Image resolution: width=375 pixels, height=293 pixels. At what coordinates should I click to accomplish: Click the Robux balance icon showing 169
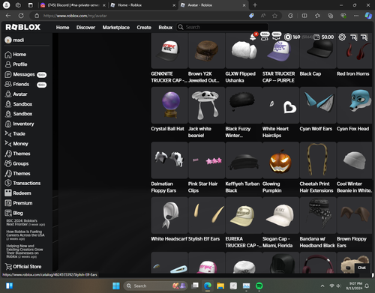click(x=288, y=37)
